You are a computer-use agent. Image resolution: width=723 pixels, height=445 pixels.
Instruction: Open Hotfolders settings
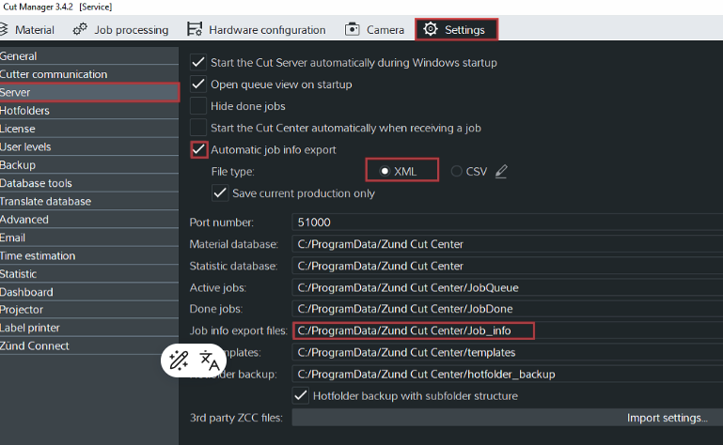pyautogui.click(x=89, y=111)
